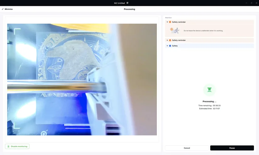This screenshot has height=155, width=259.
Task: Click the Minimize button at top left
Action: pyautogui.click(x=7, y=9)
